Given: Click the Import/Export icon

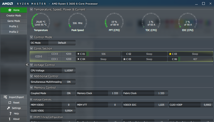Looking at the screenshot, I should pyautogui.click(x=5, y=97).
